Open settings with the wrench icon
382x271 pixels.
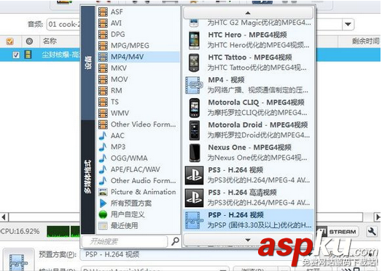pos(372,232)
